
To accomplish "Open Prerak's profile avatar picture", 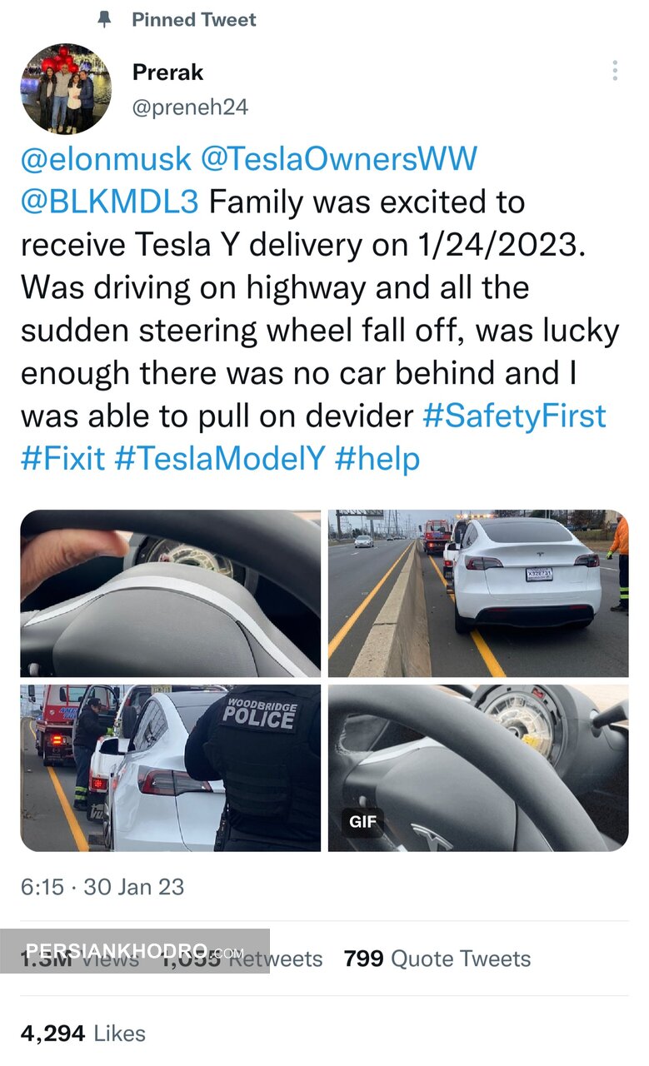I will (x=66, y=89).
